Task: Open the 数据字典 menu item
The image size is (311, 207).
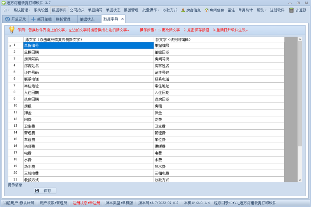Action: point(59,10)
